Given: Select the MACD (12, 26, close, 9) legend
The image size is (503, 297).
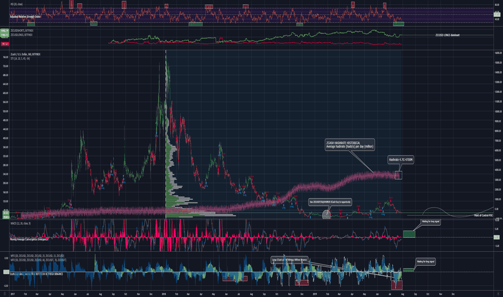Looking at the screenshot, I should tap(21, 223).
